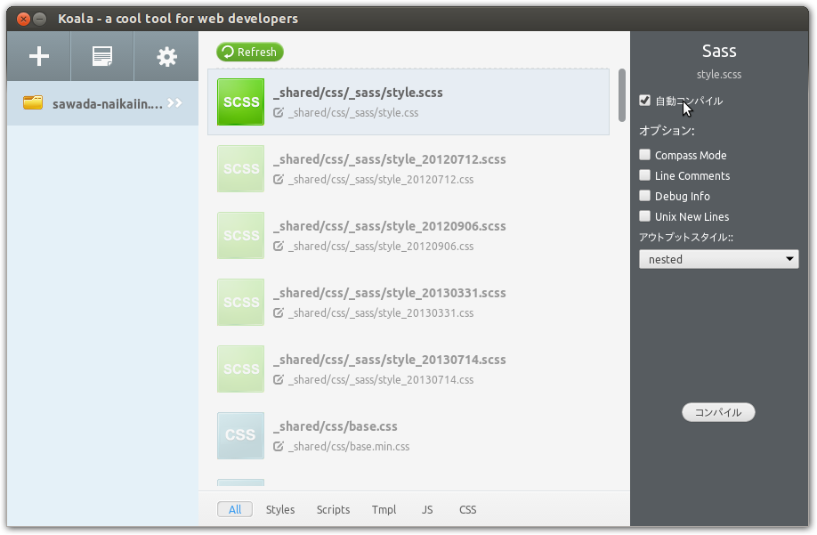This screenshot has height=535, width=817.
Task: Select _shared/css/_sass/style_20130714.scss file name
Action: (x=390, y=359)
